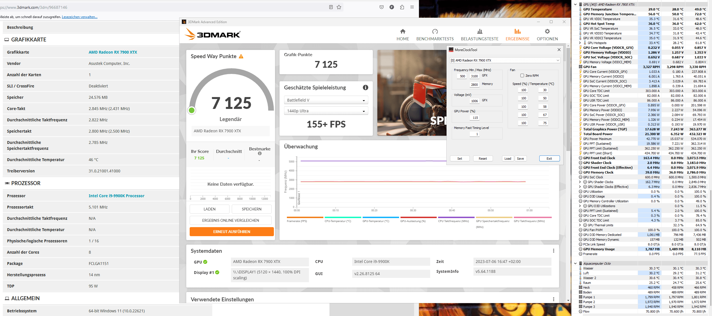712x316 pixels.
Task: Switch to the Belastungstests tab
Action: 479,35
